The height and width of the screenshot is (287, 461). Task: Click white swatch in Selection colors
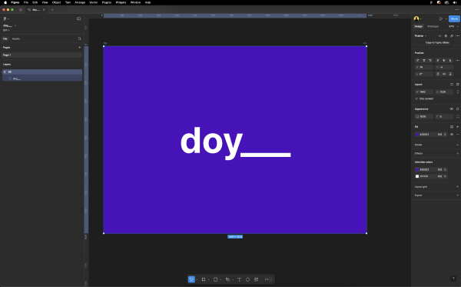coord(417,176)
